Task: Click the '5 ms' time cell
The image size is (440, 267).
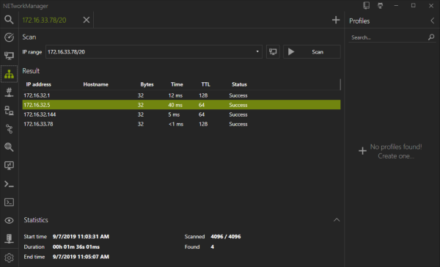Action: coord(174,114)
